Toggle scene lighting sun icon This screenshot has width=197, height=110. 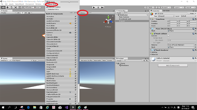coord(22,13)
